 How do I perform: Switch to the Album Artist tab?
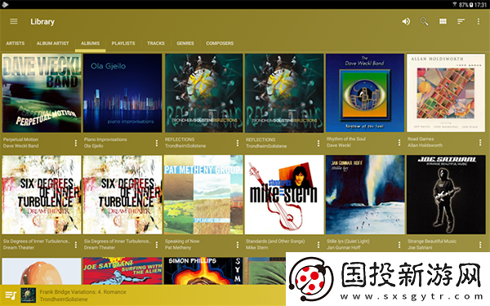point(52,43)
